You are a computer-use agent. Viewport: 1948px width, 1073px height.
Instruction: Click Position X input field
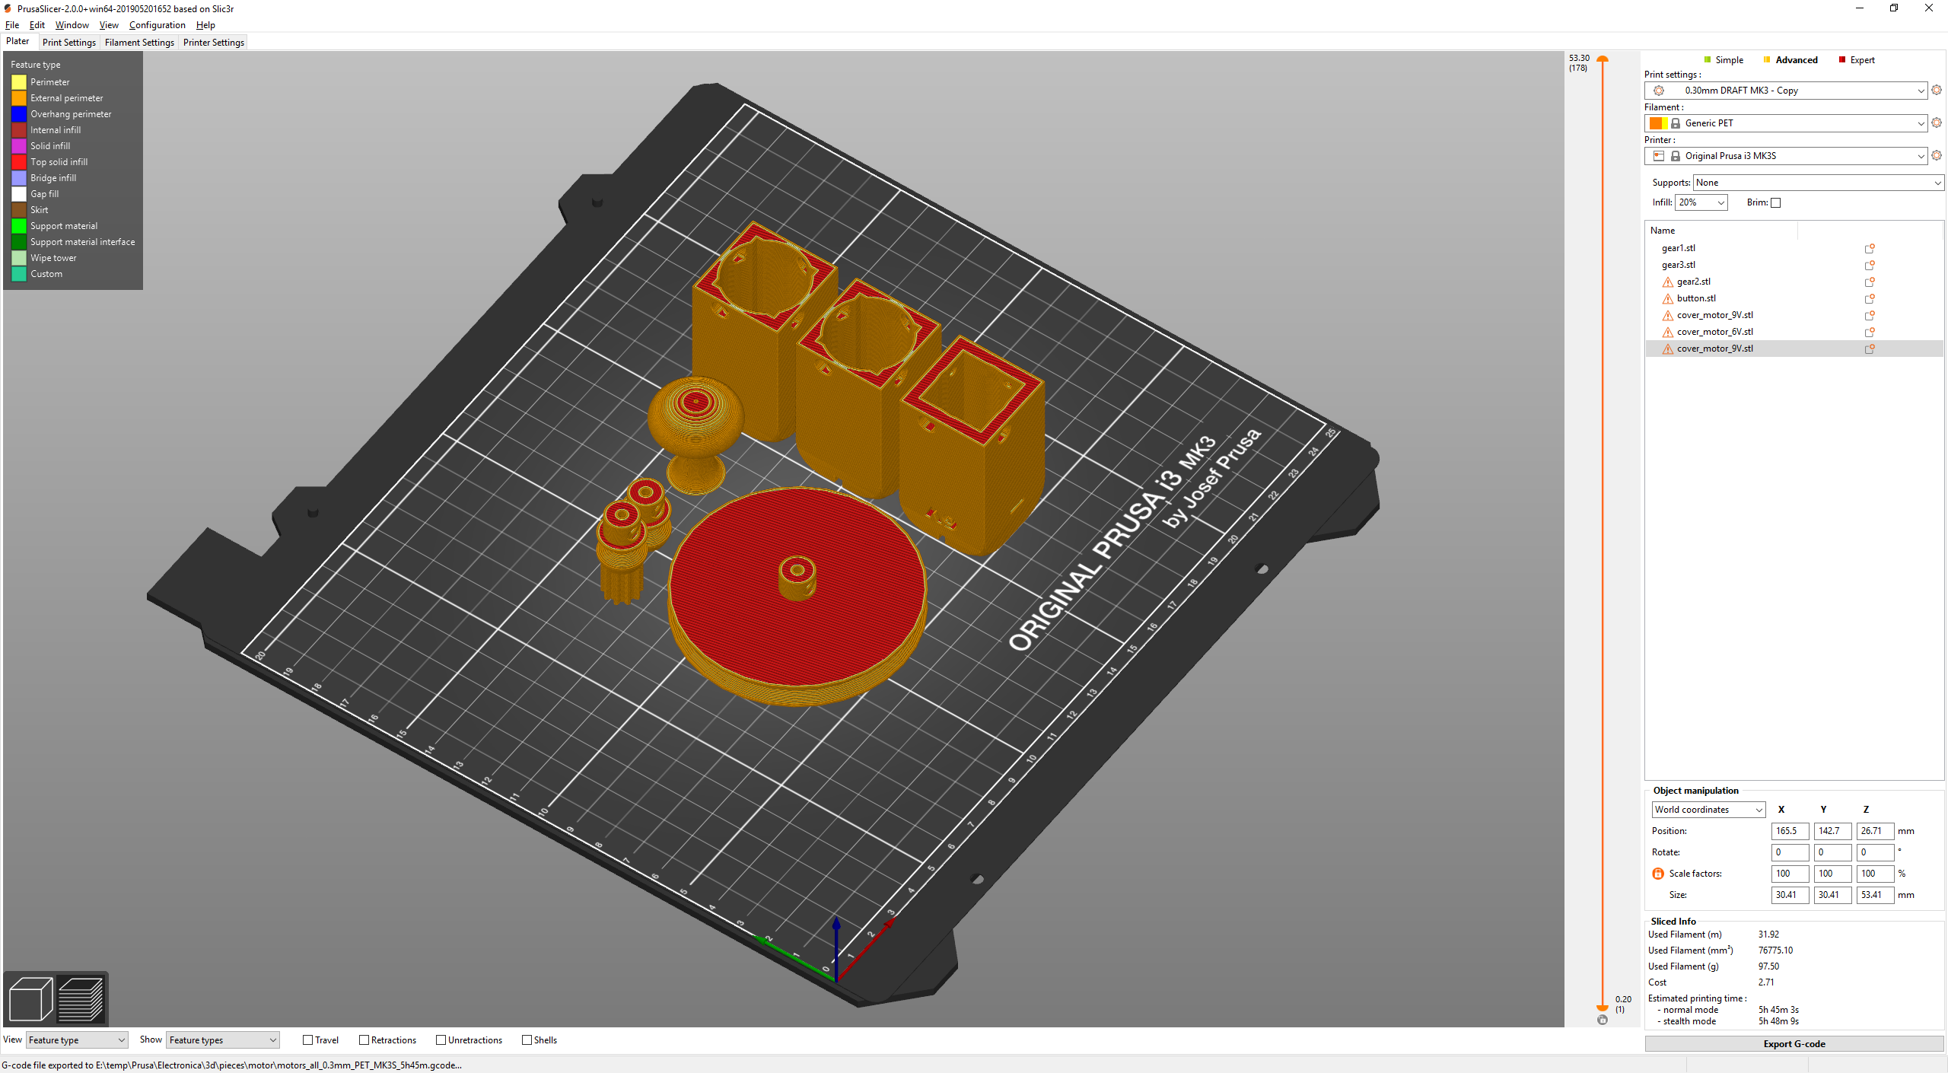click(x=1790, y=831)
